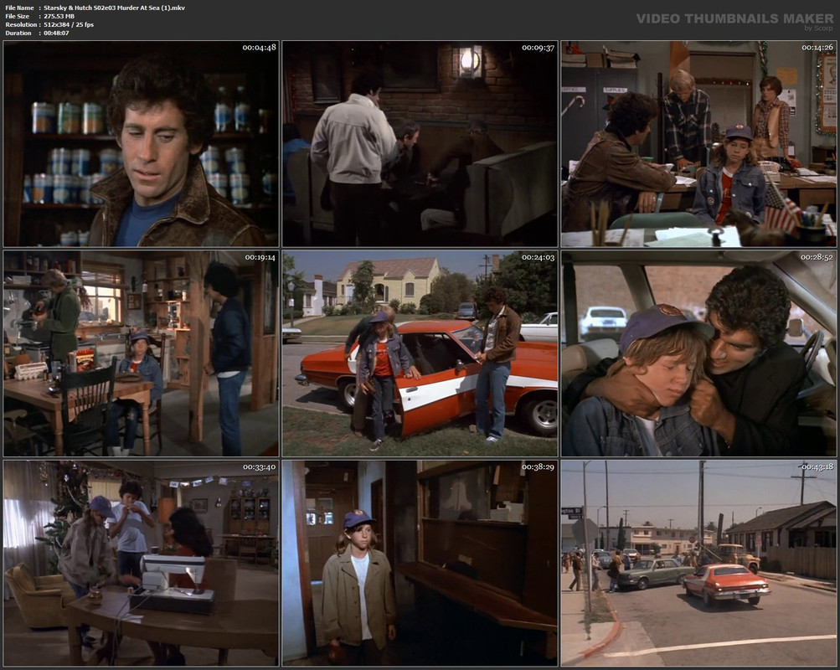Select the thumbnail at timestamp 00:04:48
The height and width of the screenshot is (670, 840).
coord(141,144)
